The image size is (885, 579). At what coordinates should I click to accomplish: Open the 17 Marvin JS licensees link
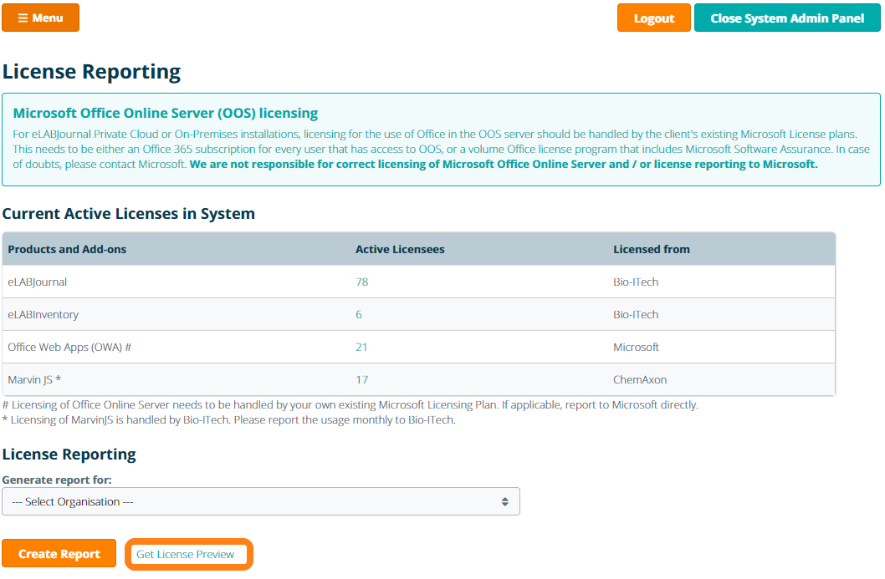(x=362, y=379)
